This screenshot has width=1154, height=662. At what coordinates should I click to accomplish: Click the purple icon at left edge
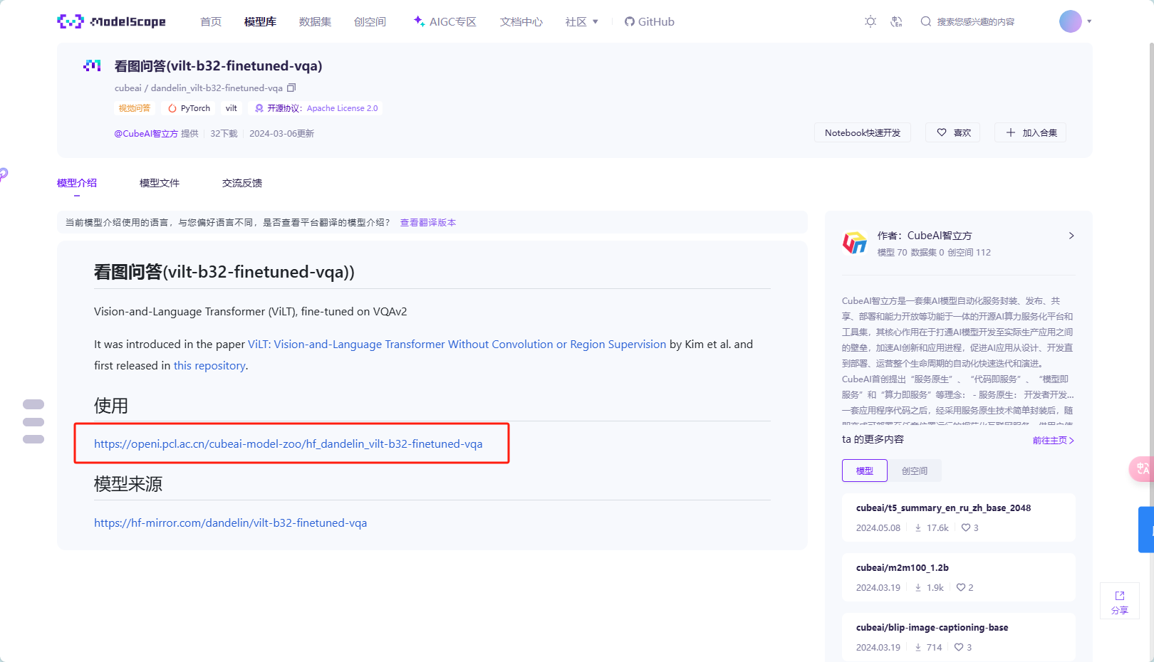pyautogui.click(x=4, y=174)
